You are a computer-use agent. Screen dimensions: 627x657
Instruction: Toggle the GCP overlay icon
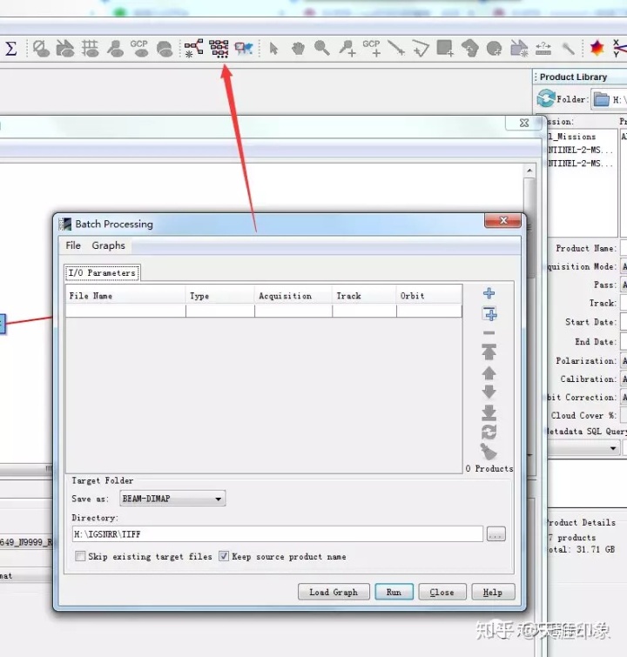(139, 49)
